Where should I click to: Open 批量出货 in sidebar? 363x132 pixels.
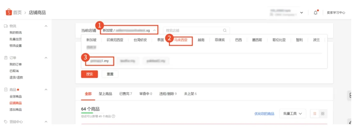(x=16, y=39)
